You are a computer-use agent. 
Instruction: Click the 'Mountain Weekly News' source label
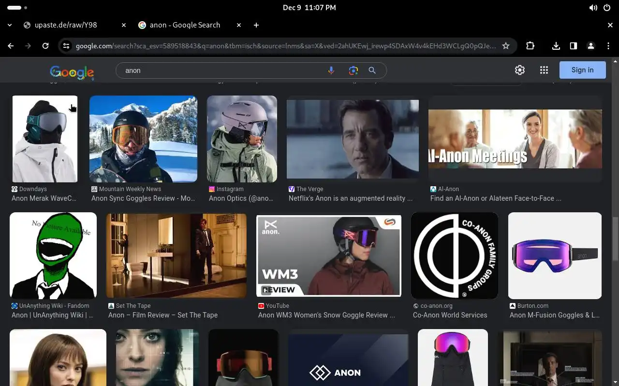click(x=130, y=189)
